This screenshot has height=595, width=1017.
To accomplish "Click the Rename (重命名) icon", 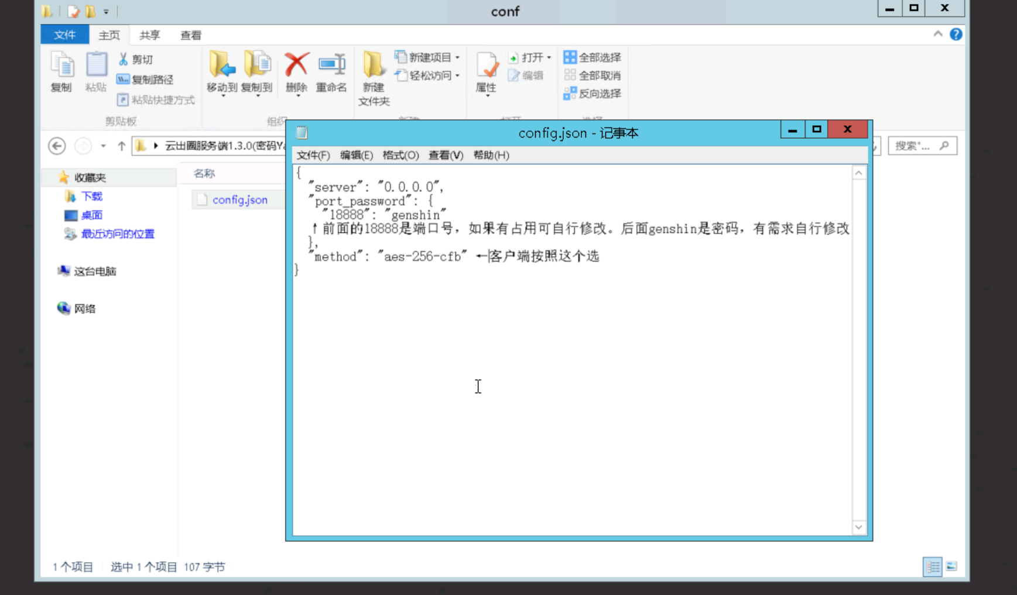I will 331,71.
